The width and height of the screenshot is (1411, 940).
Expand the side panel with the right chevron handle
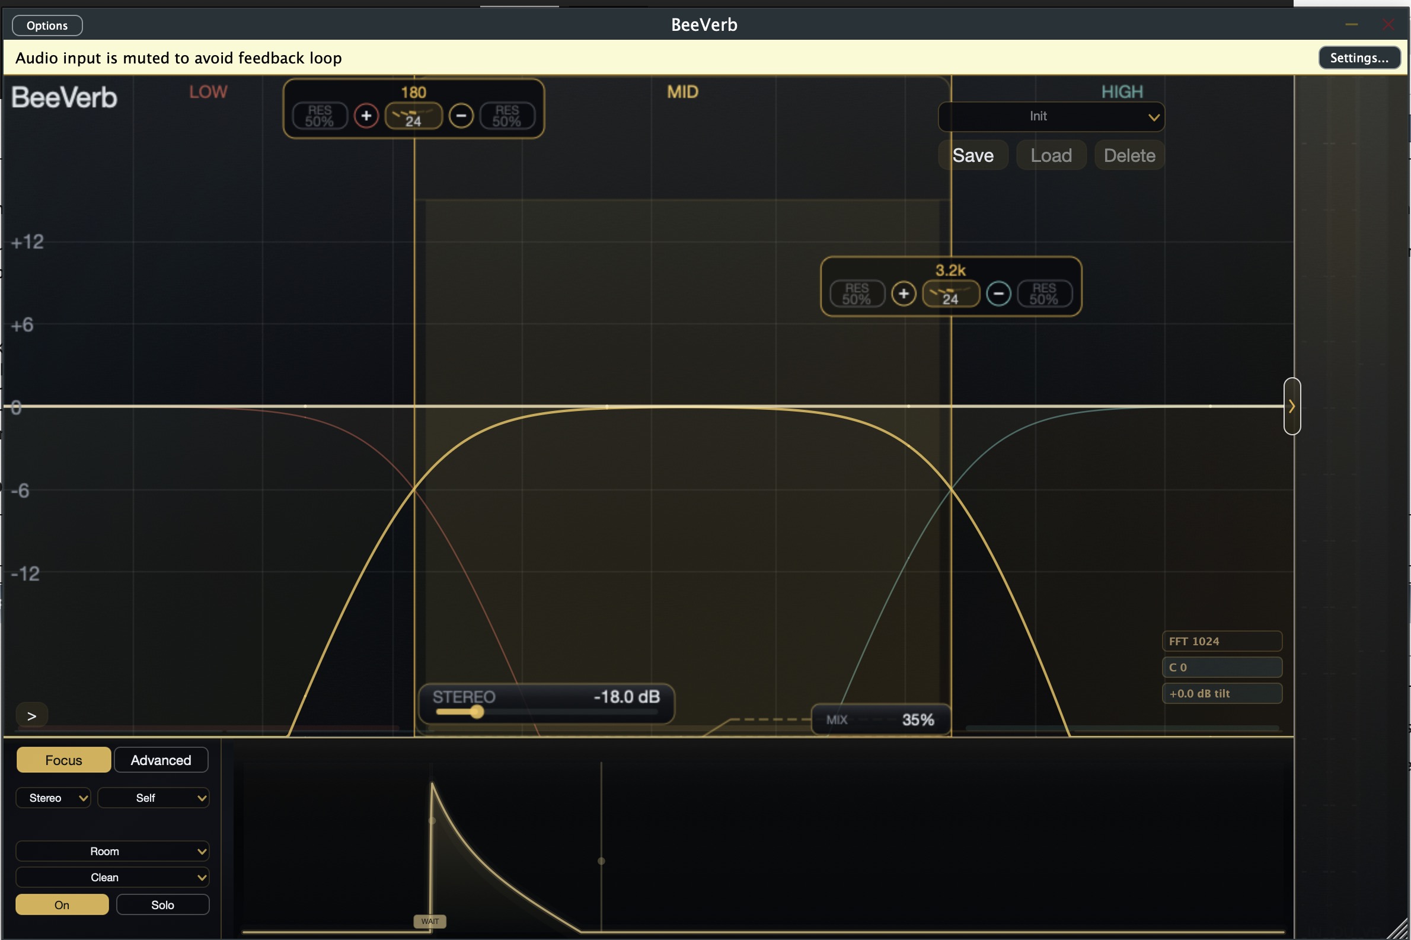point(1292,406)
